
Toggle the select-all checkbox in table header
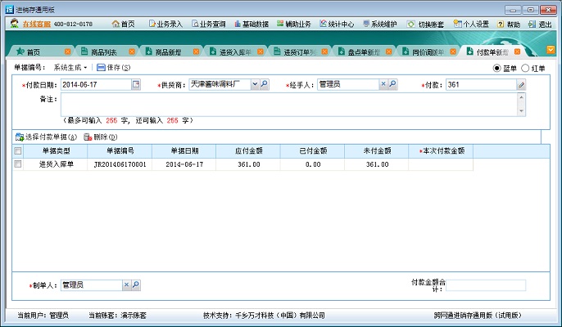(x=18, y=151)
